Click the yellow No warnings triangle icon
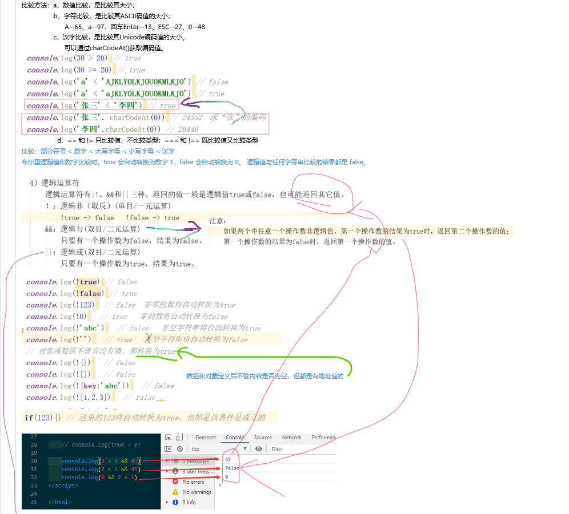The width and height of the screenshot is (569, 514). [175, 492]
